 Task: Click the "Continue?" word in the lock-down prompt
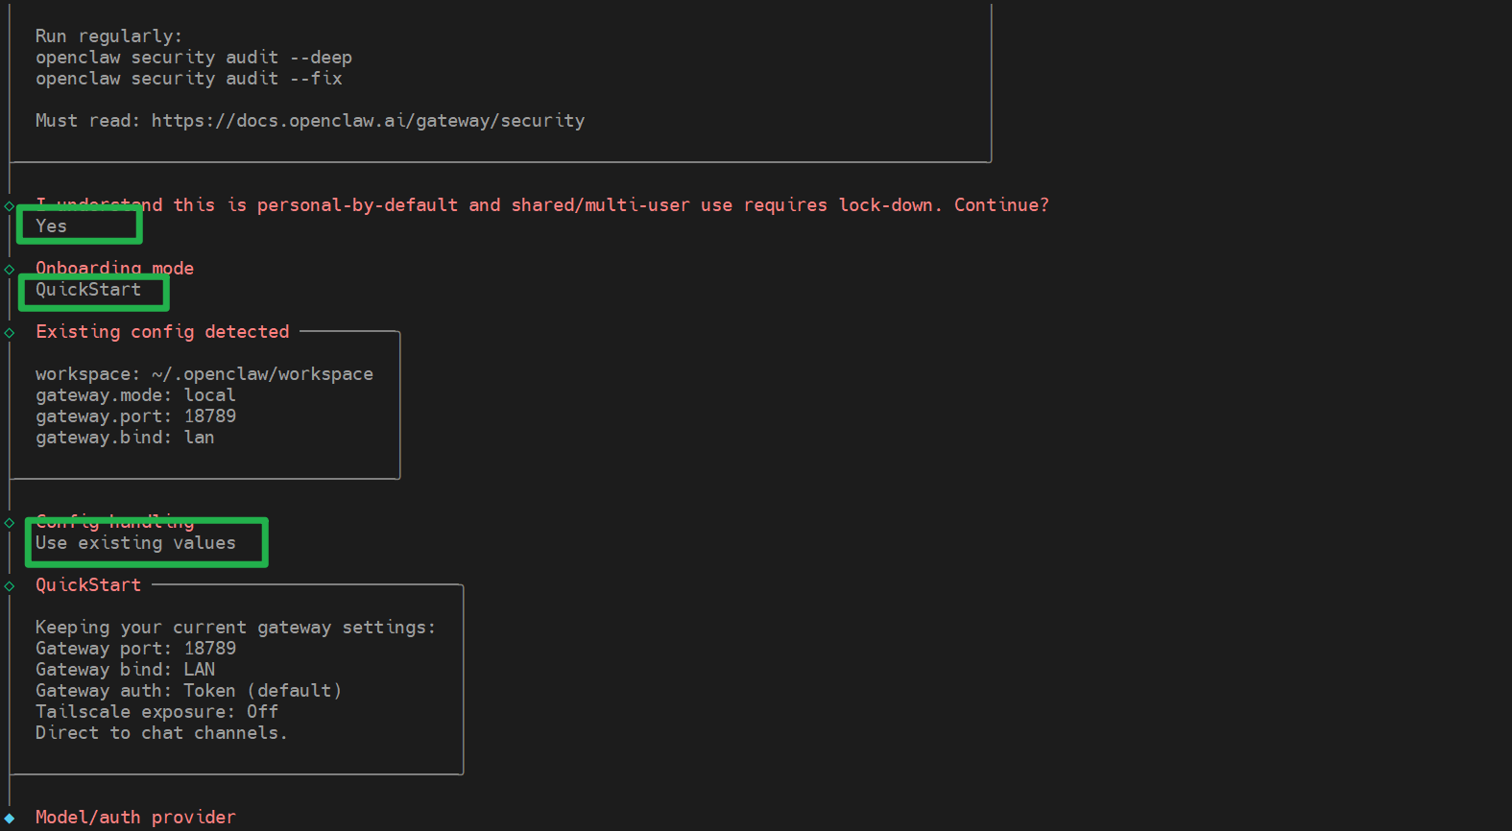coord(1001,205)
